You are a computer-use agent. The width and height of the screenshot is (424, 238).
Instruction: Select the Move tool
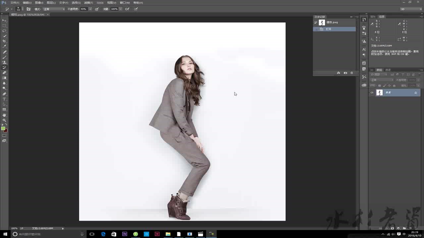point(4,20)
